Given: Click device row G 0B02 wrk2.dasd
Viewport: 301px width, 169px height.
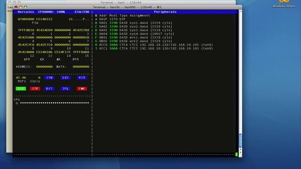Looking at the screenshot, I should click(134, 41).
